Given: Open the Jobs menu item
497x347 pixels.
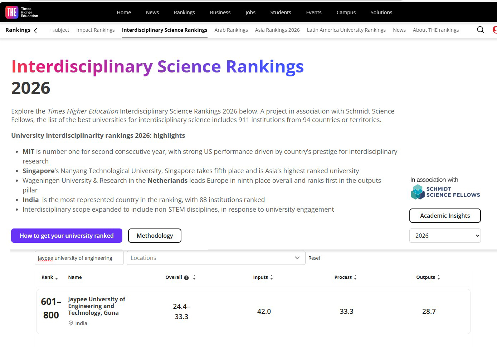Looking at the screenshot, I should click(250, 12).
